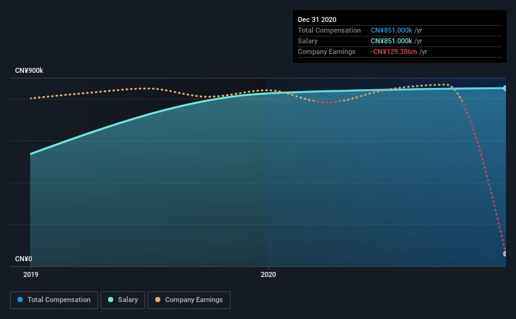Click the CN¥0 y-axis label
This screenshot has height=319, width=516.
click(23, 259)
